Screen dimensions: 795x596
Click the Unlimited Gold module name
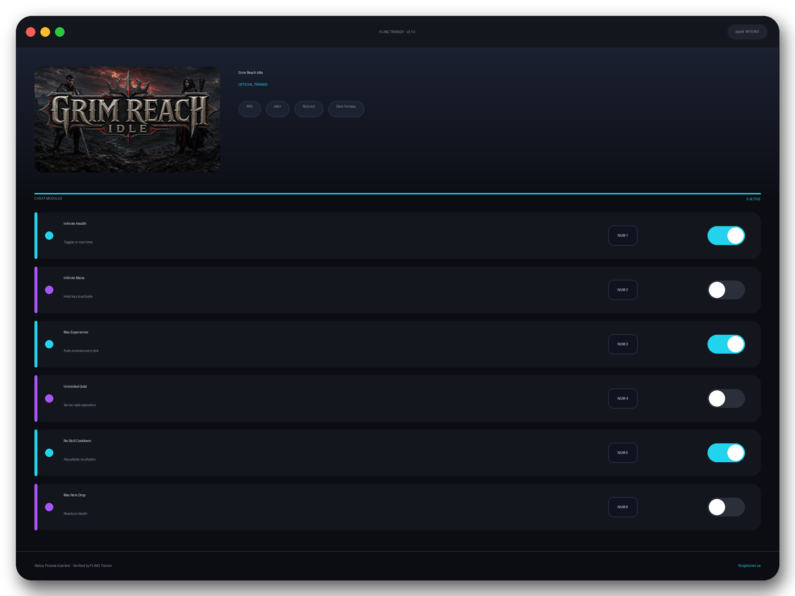click(75, 386)
